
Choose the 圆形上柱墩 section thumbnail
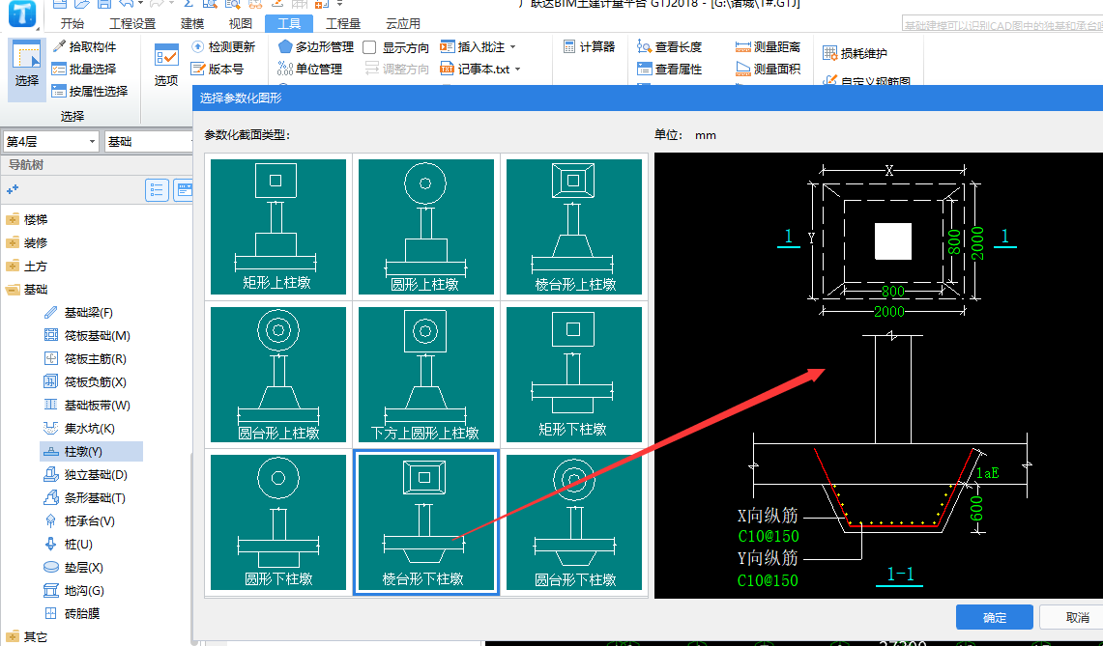click(425, 226)
